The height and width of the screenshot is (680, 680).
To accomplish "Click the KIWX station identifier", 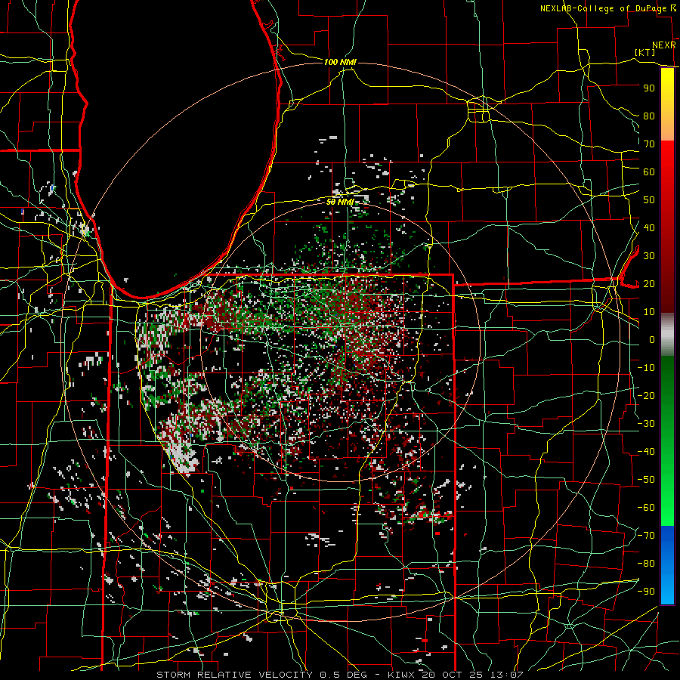I will click(401, 675).
